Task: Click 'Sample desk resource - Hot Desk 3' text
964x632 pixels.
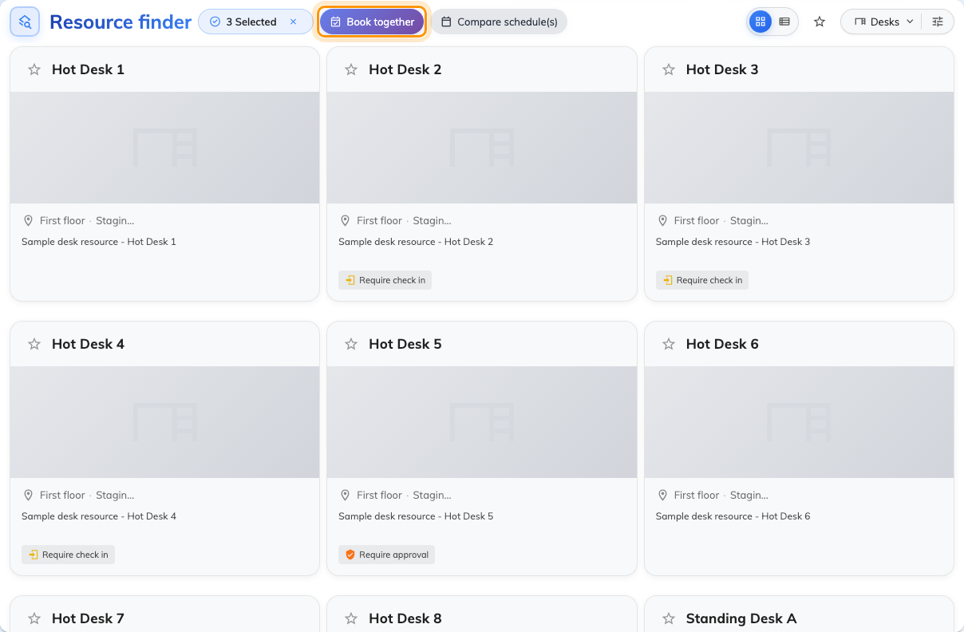Action: point(733,242)
